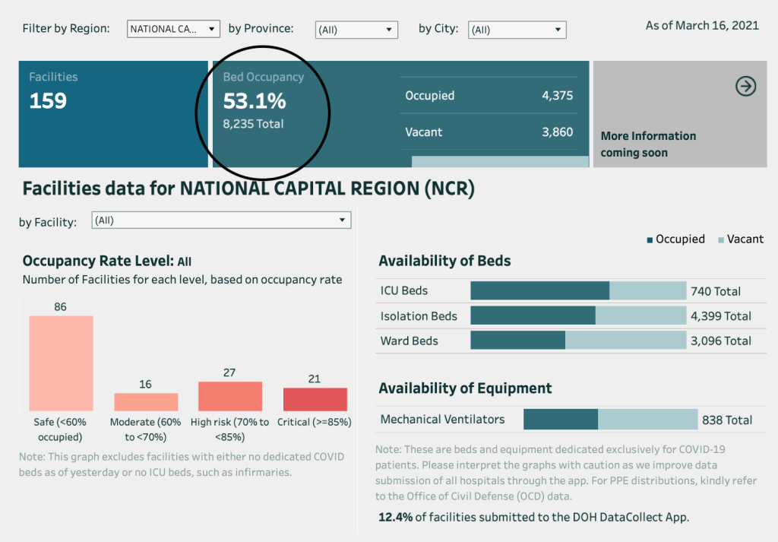Select the Isolation Beds vacant bar segment
The height and width of the screenshot is (542, 778).
click(x=640, y=315)
